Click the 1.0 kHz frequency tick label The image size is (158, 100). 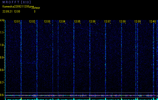coord(2,45)
